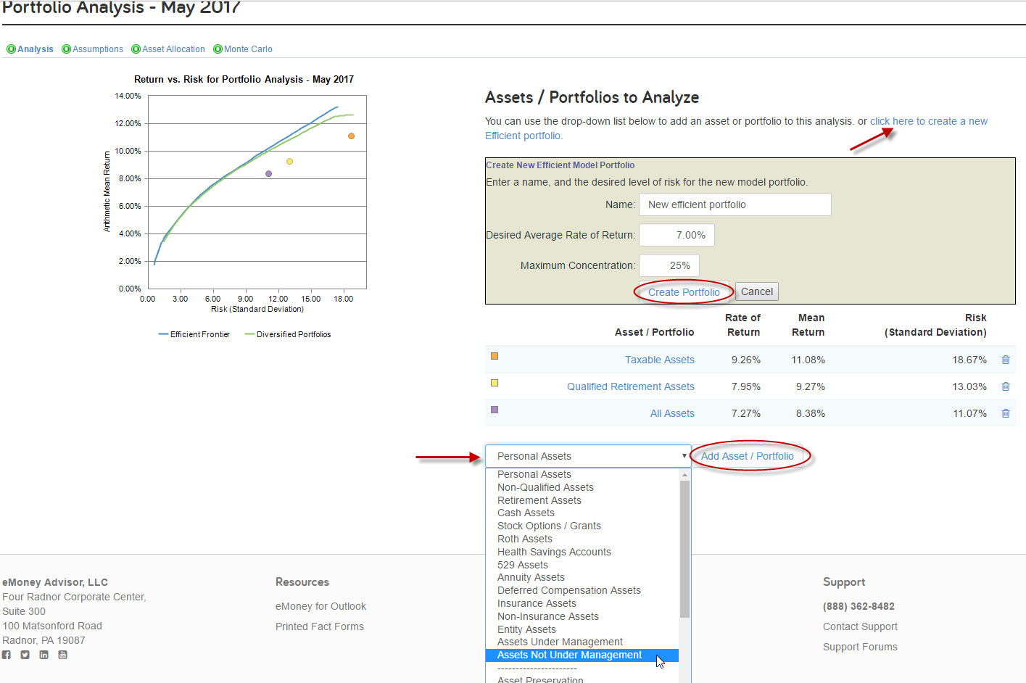
Task: Click the orange data point on chart
Action: click(x=351, y=136)
